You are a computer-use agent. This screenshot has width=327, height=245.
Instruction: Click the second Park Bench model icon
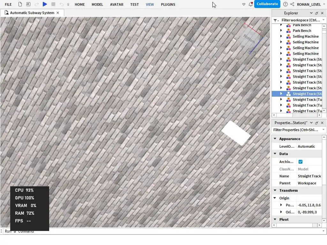point(288,31)
